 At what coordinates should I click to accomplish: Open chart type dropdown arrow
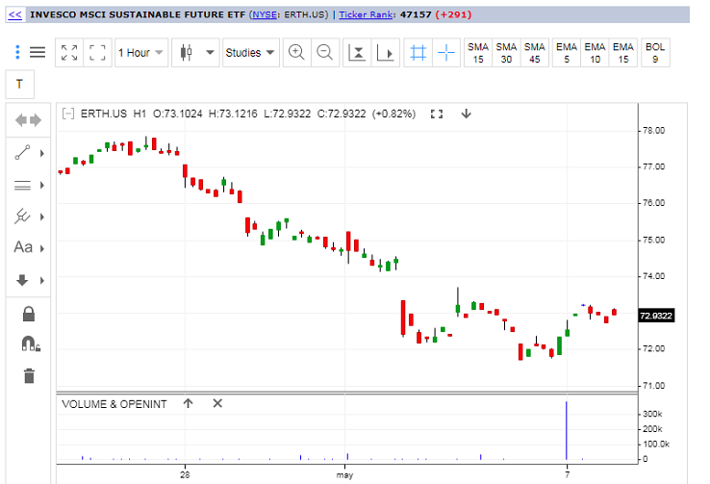coord(210,53)
